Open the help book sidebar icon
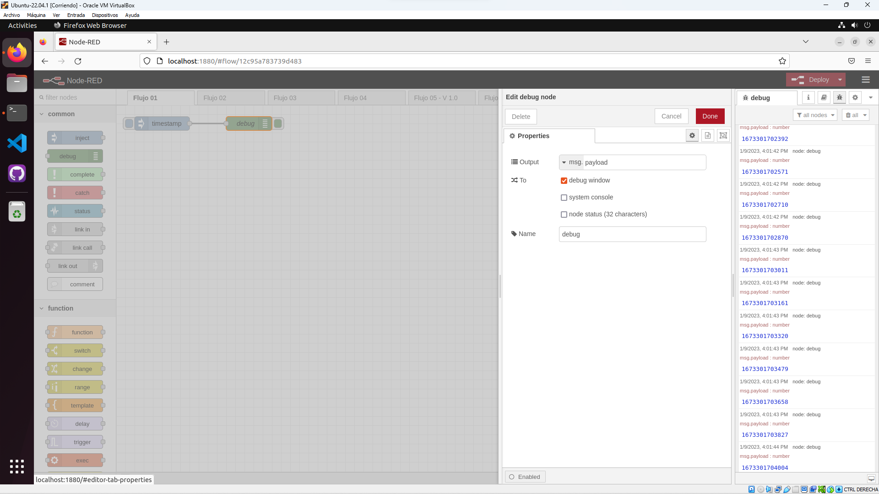 [824, 97]
